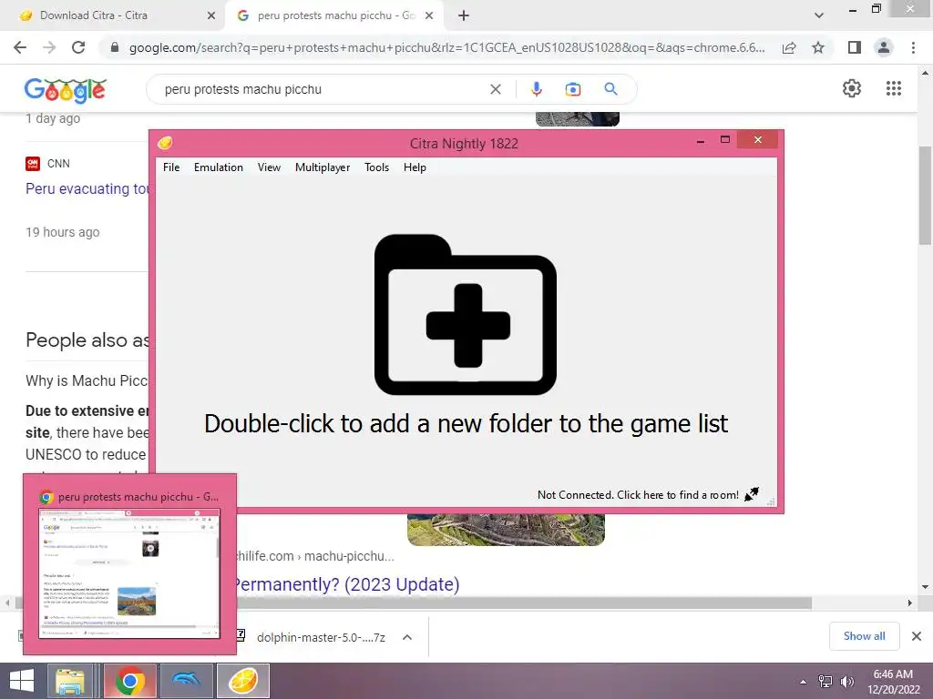Open the volume tray icon
The width and height of the screenshot is (933, 699).
[846, 682]
